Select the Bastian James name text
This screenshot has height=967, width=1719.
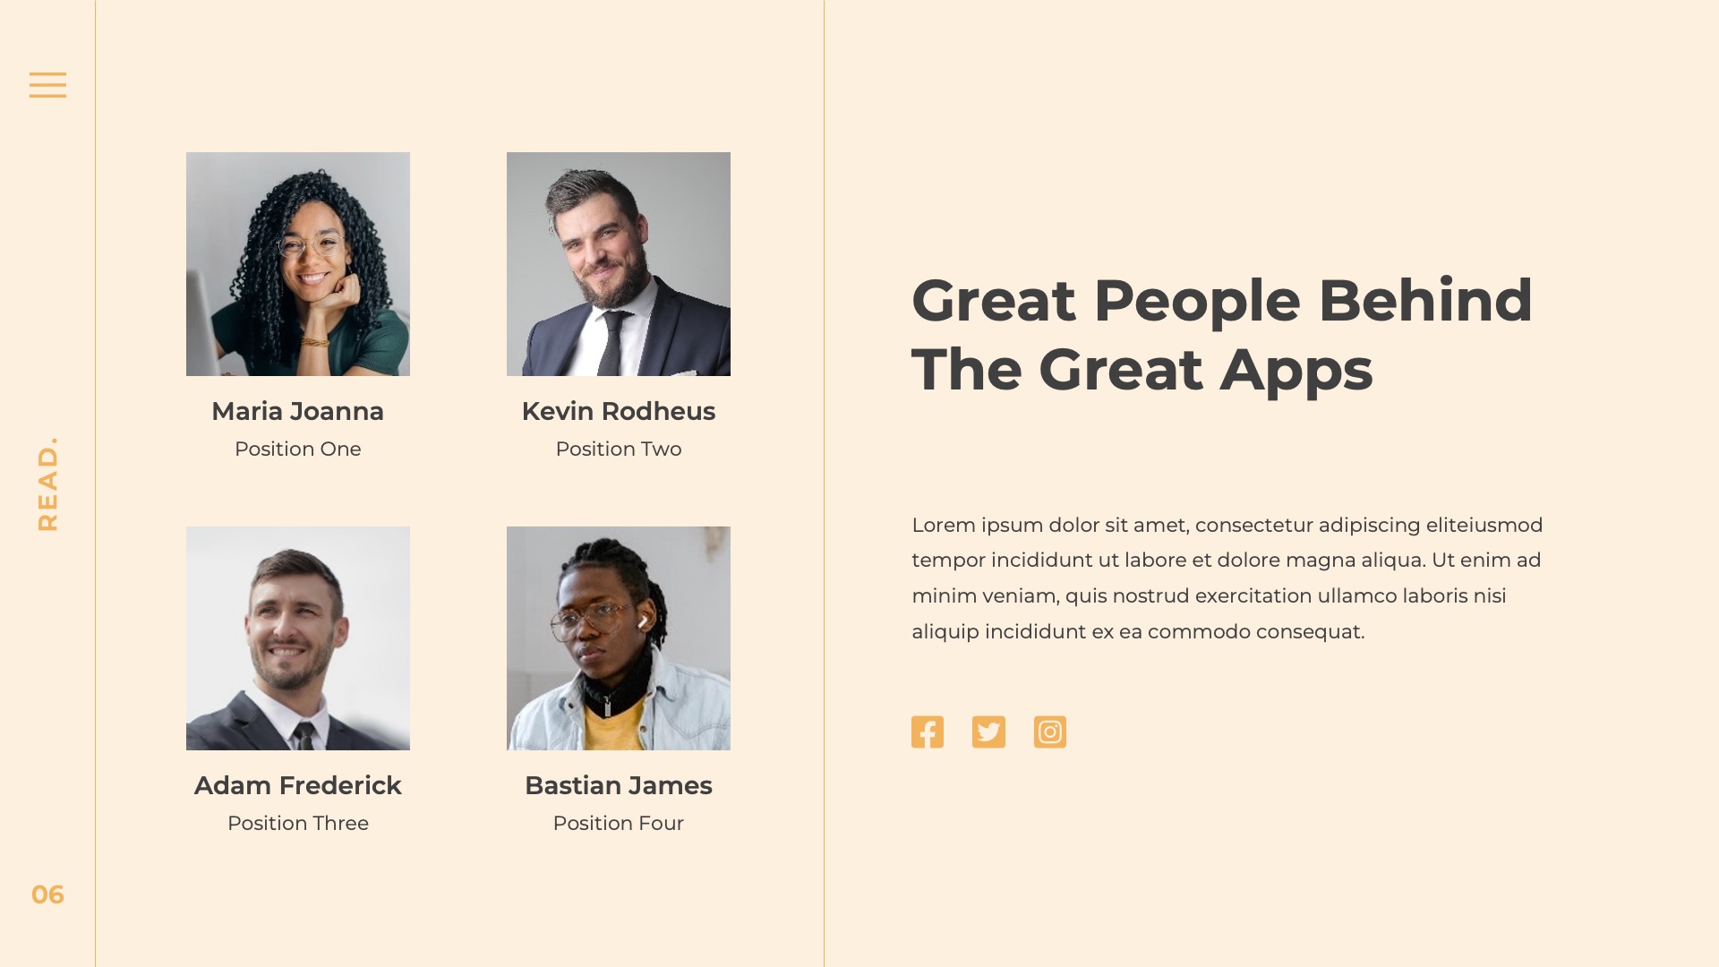point(619,786)
